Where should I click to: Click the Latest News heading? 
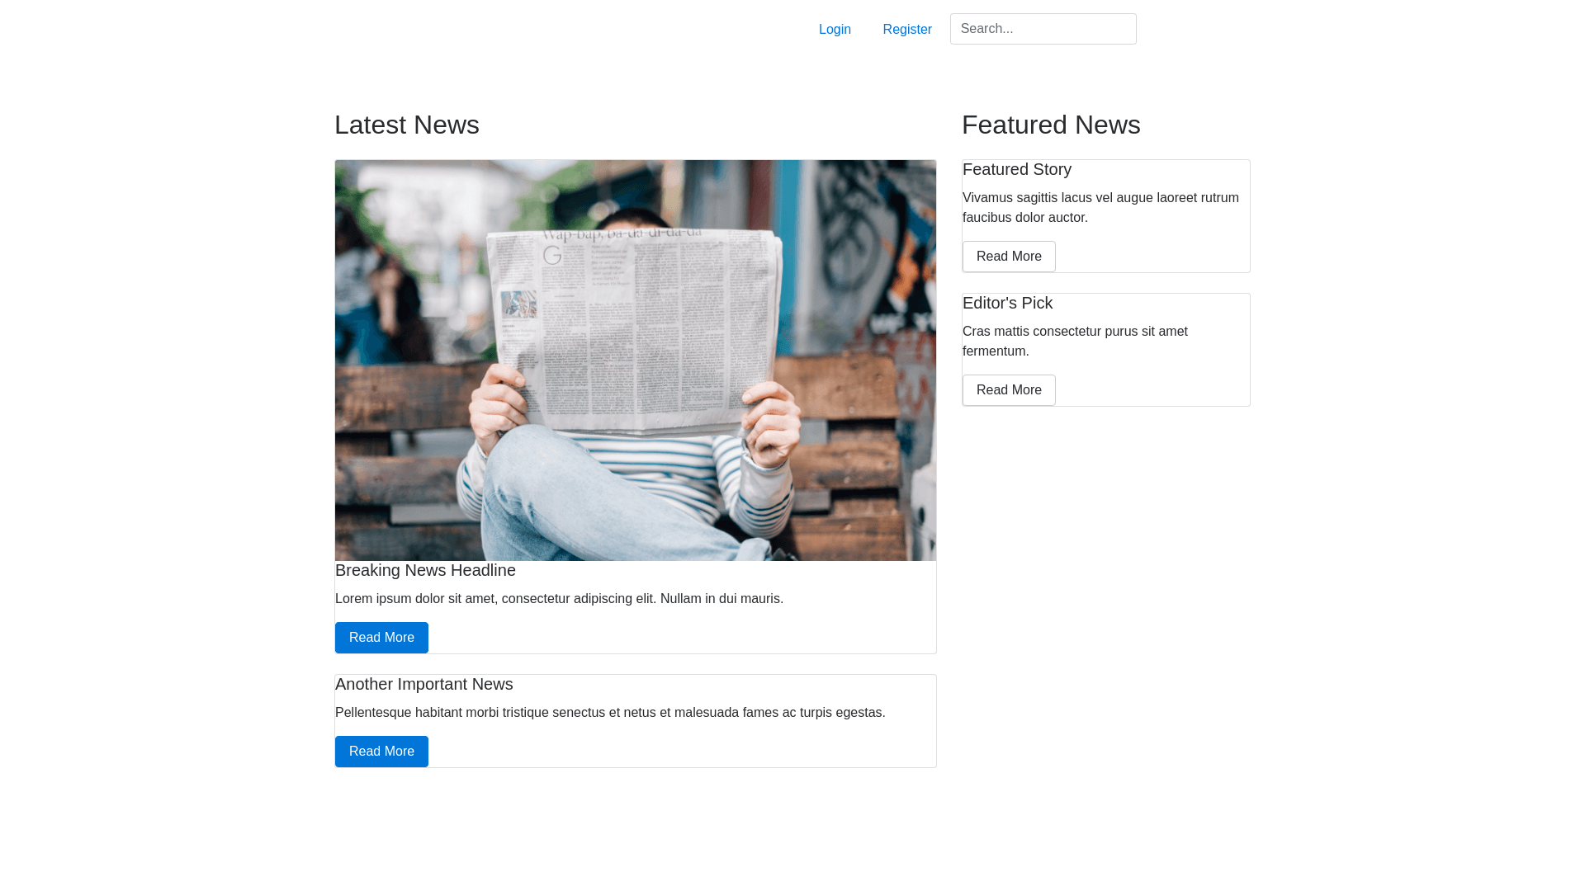(406, 125)
